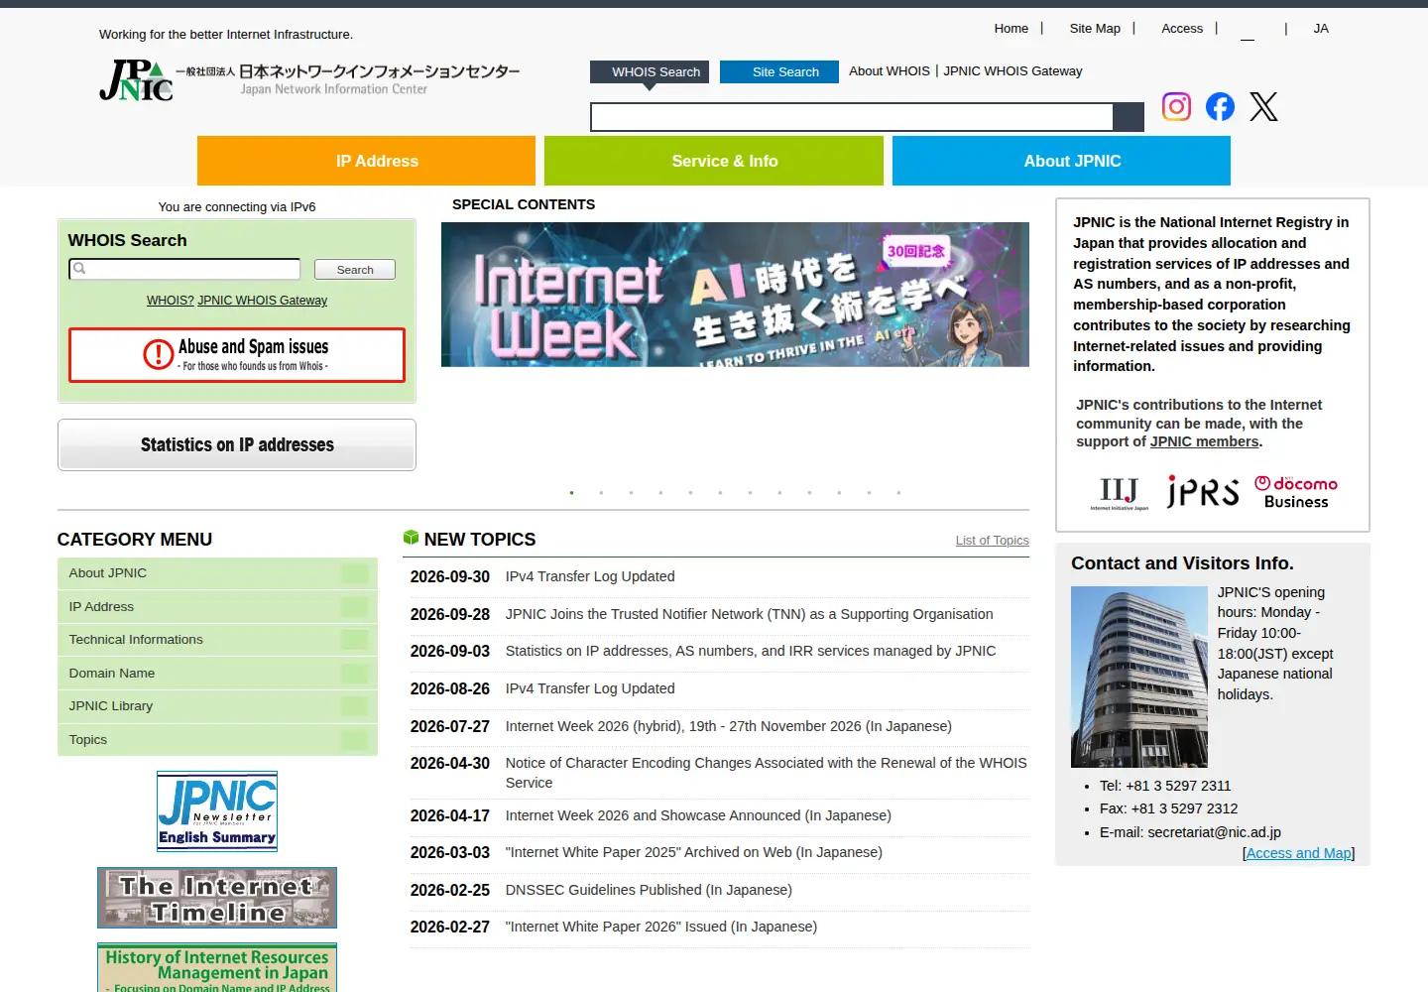
Task: Open the JPRS member logo
Action: pyautogui.click(x=1203, y=492)
